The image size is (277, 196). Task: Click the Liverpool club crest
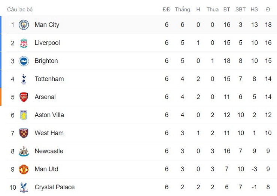[x=24, y=43]
